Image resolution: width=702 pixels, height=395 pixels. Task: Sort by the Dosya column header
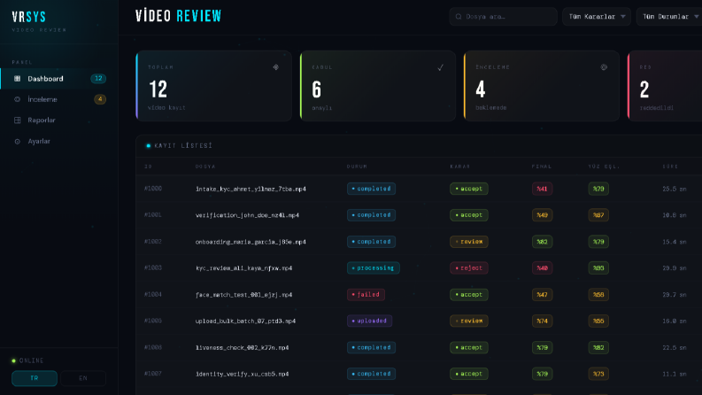(205, 167)
